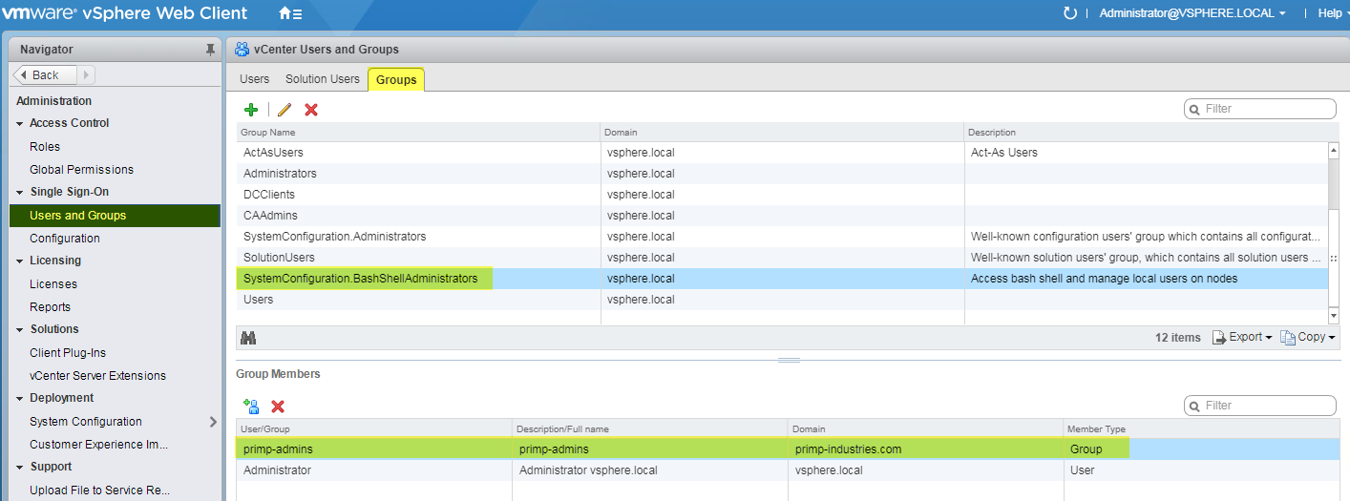Click the Group Members Filter input field
The height and width of the screenshot is (501, 1350).
point(1260,406)
